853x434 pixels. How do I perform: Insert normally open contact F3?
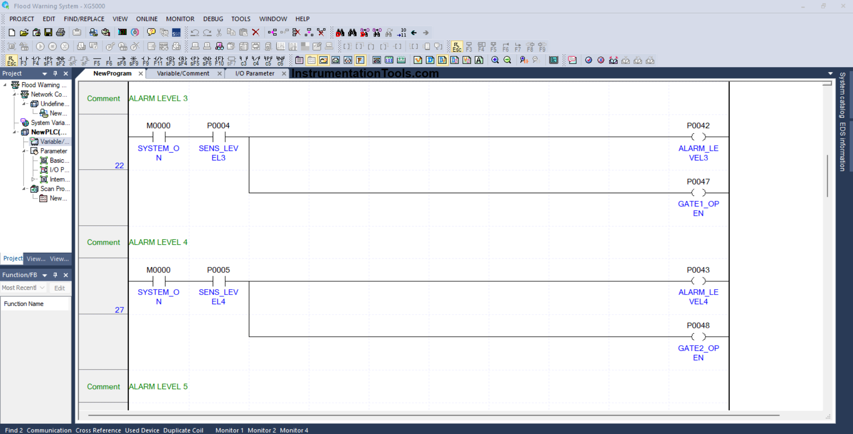click(x=24, y=60)
